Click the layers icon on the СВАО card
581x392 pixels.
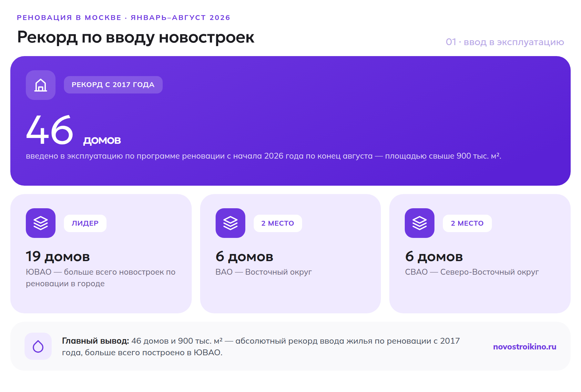420,223
